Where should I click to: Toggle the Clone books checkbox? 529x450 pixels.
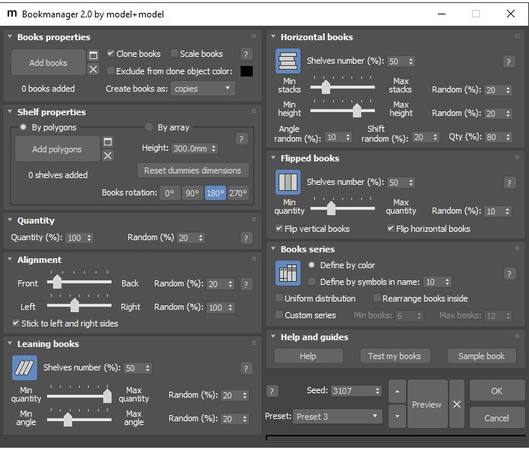(x=111, y=54)
